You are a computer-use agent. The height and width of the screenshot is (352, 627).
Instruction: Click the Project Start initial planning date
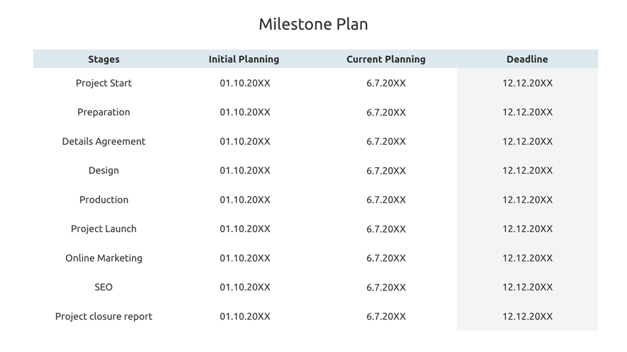(245, 83)
